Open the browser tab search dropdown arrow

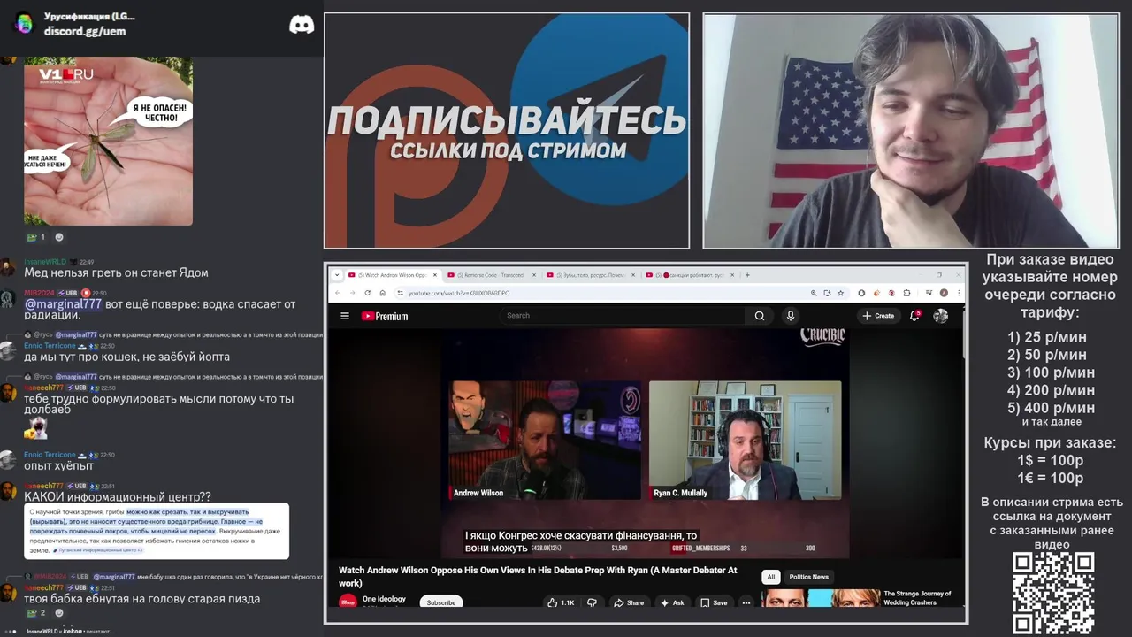[337, 275]
